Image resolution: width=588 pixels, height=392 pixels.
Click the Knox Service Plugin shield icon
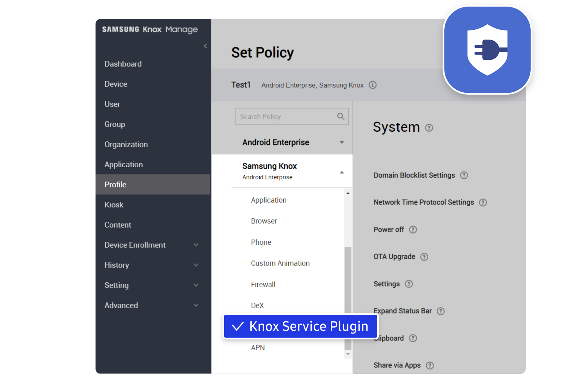point(487,50)
